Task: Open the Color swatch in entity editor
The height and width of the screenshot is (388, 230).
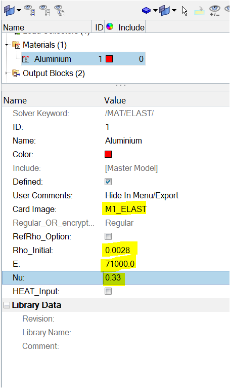Action: (108, 154)
